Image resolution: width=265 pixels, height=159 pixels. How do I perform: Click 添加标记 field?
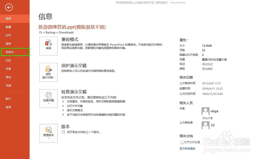click(x=207, y=64)
